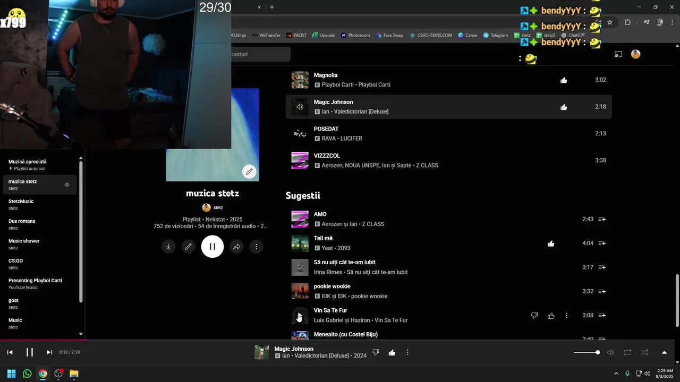Mute the player with the speaker icon

[611, 352]
